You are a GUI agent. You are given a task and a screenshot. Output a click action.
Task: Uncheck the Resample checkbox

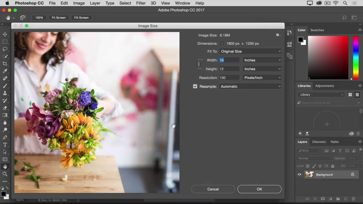click(195, 86)
